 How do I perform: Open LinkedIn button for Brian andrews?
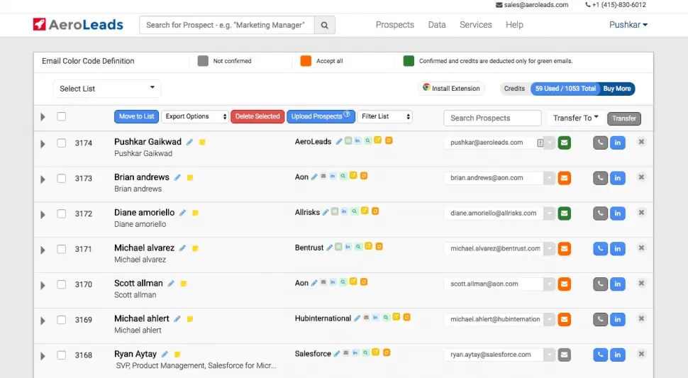pos(617,178)
